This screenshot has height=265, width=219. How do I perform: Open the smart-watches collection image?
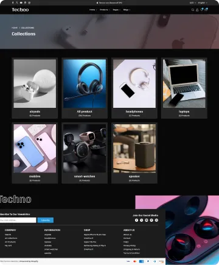click(x=85, y=149)
